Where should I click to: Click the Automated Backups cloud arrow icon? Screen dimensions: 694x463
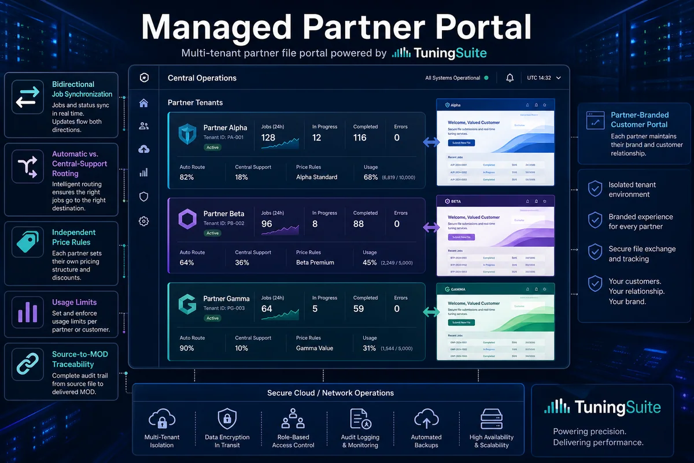[426, 418]
